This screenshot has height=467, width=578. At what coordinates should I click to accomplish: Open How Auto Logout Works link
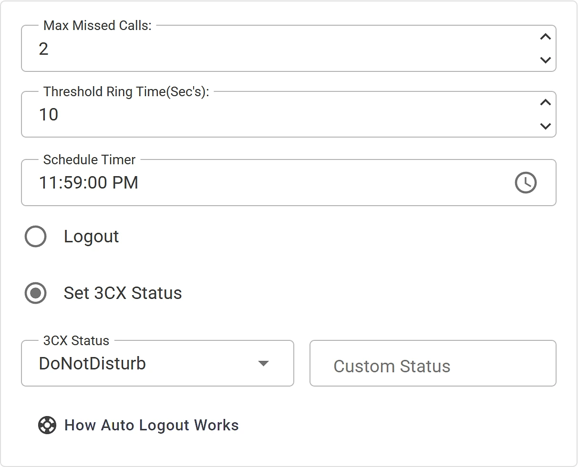tap(152, 425)
